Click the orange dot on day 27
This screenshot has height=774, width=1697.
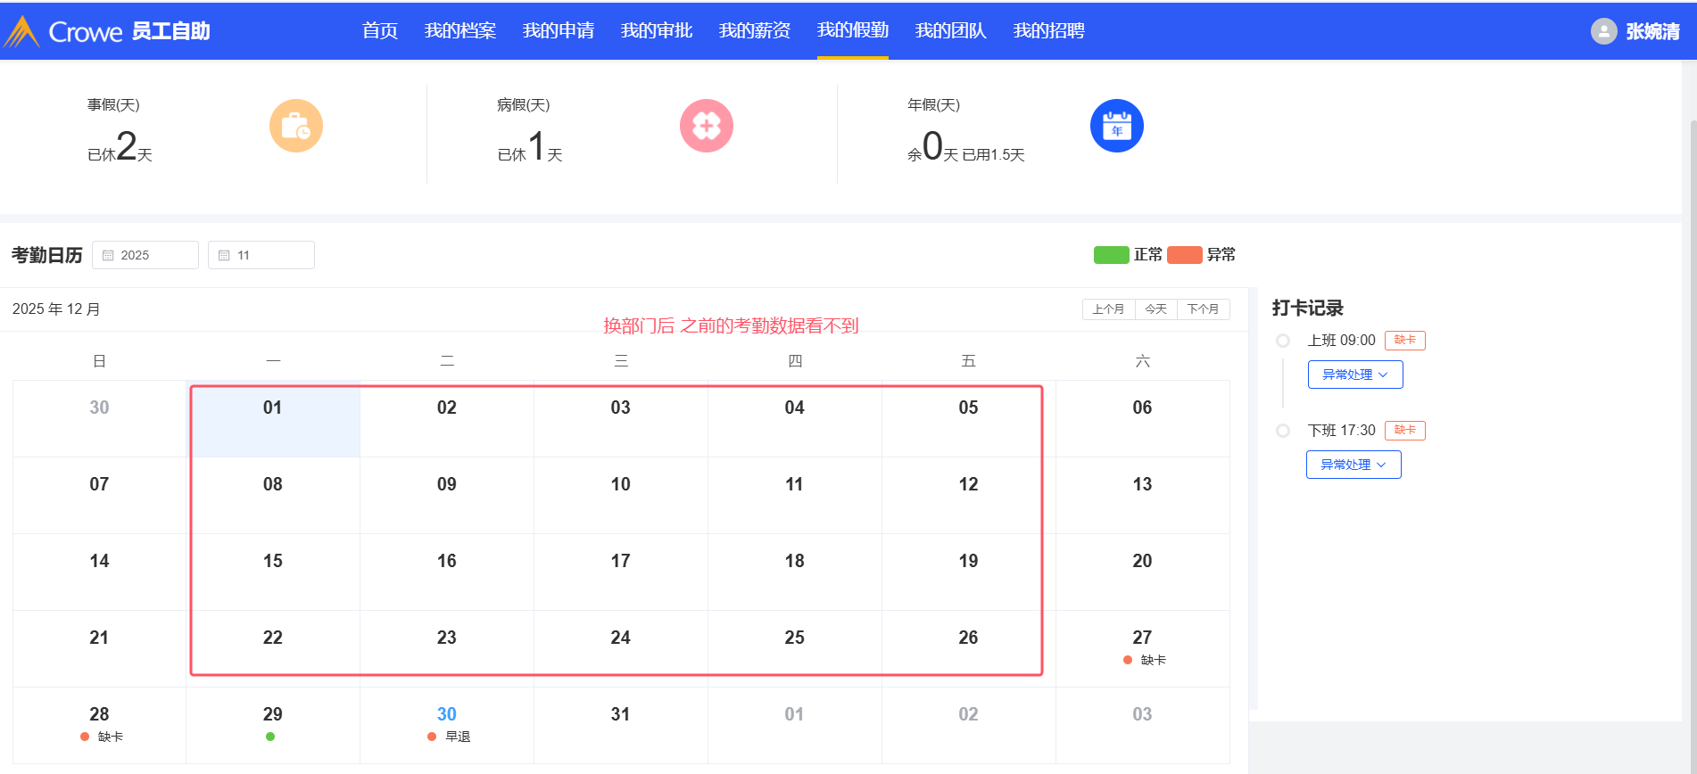pos(1128,660)
